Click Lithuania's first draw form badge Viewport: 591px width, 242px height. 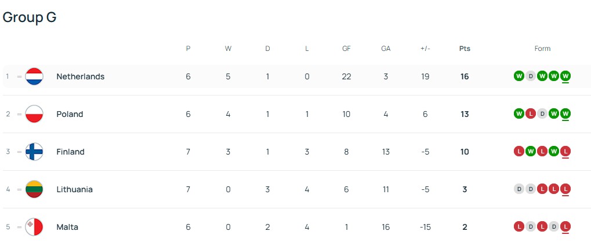point(519,189)
